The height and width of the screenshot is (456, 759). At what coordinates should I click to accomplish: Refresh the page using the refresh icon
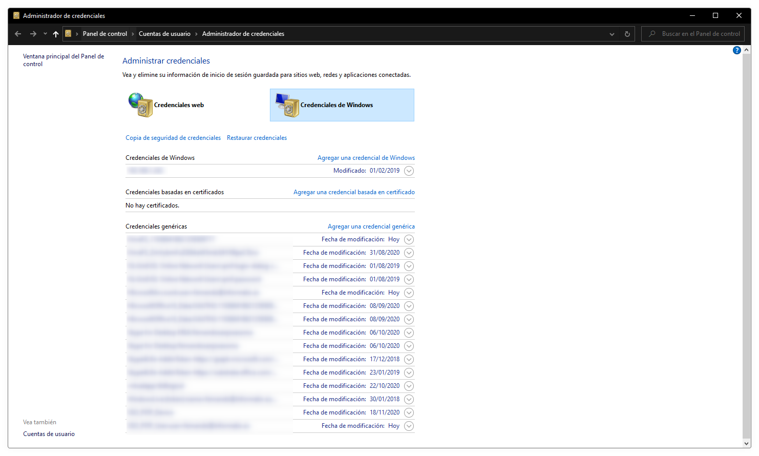click(x=627, y=33)
